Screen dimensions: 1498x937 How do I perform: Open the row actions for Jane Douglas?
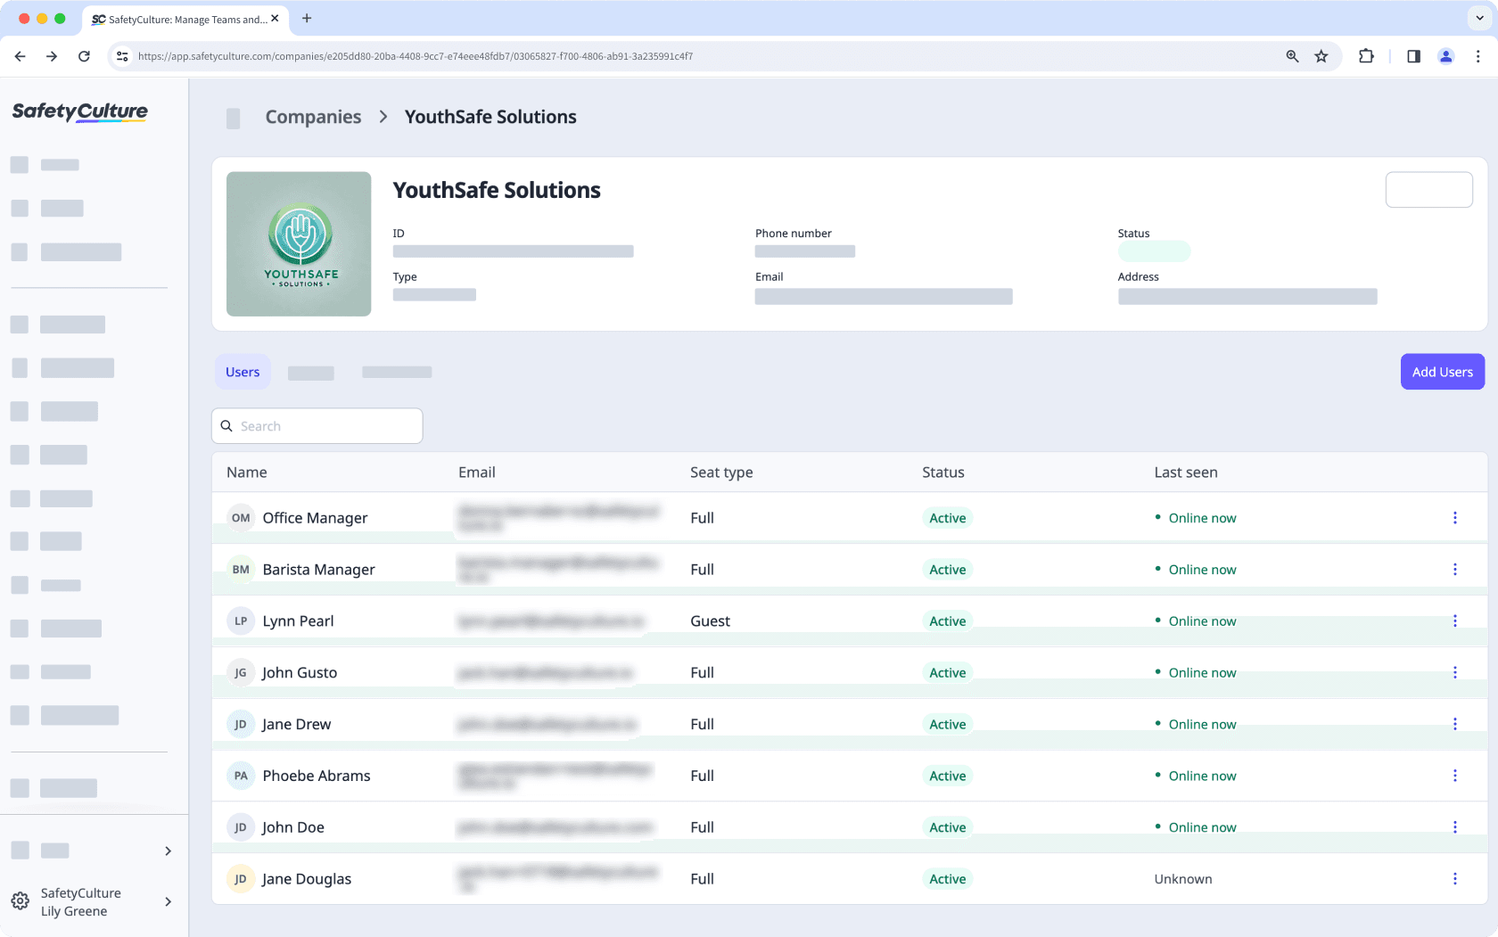click(1454, 879)
